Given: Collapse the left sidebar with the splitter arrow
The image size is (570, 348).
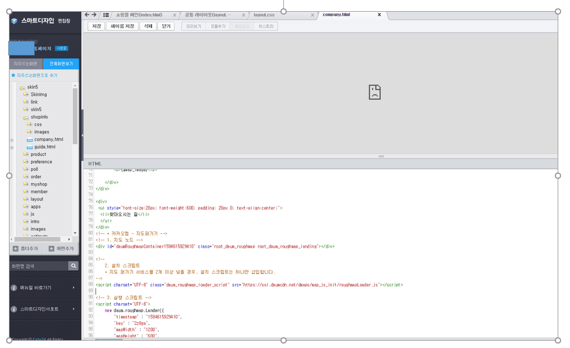Looking at the screenshot, I should (82, 135).
